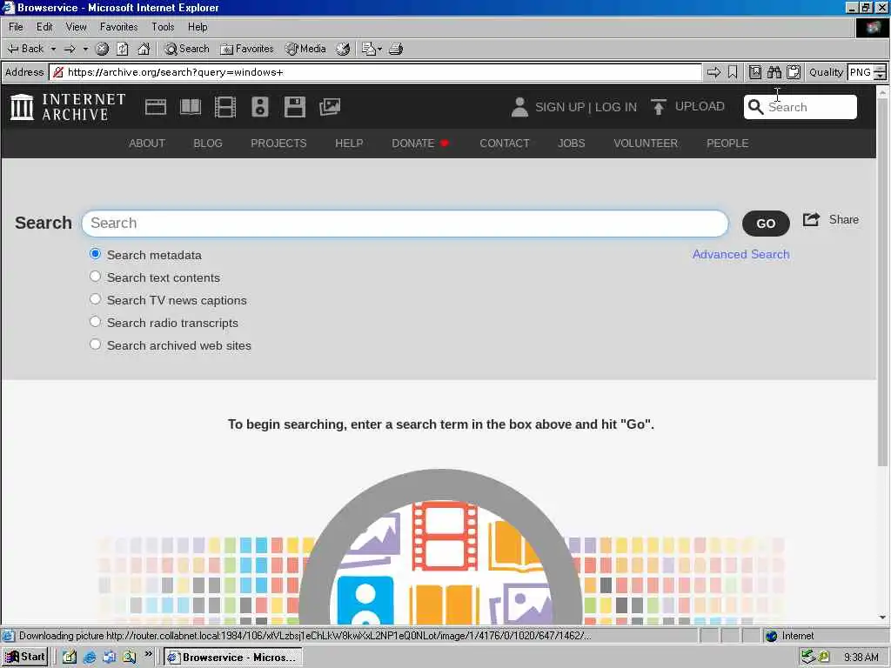Screen dimensions: 891x668
Task: Decrease Quality with the spinner down arrow
Action: [x=881, y=77]
